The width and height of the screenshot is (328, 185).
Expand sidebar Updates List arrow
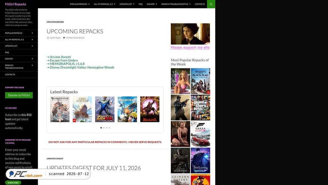(x=32, y=46)
